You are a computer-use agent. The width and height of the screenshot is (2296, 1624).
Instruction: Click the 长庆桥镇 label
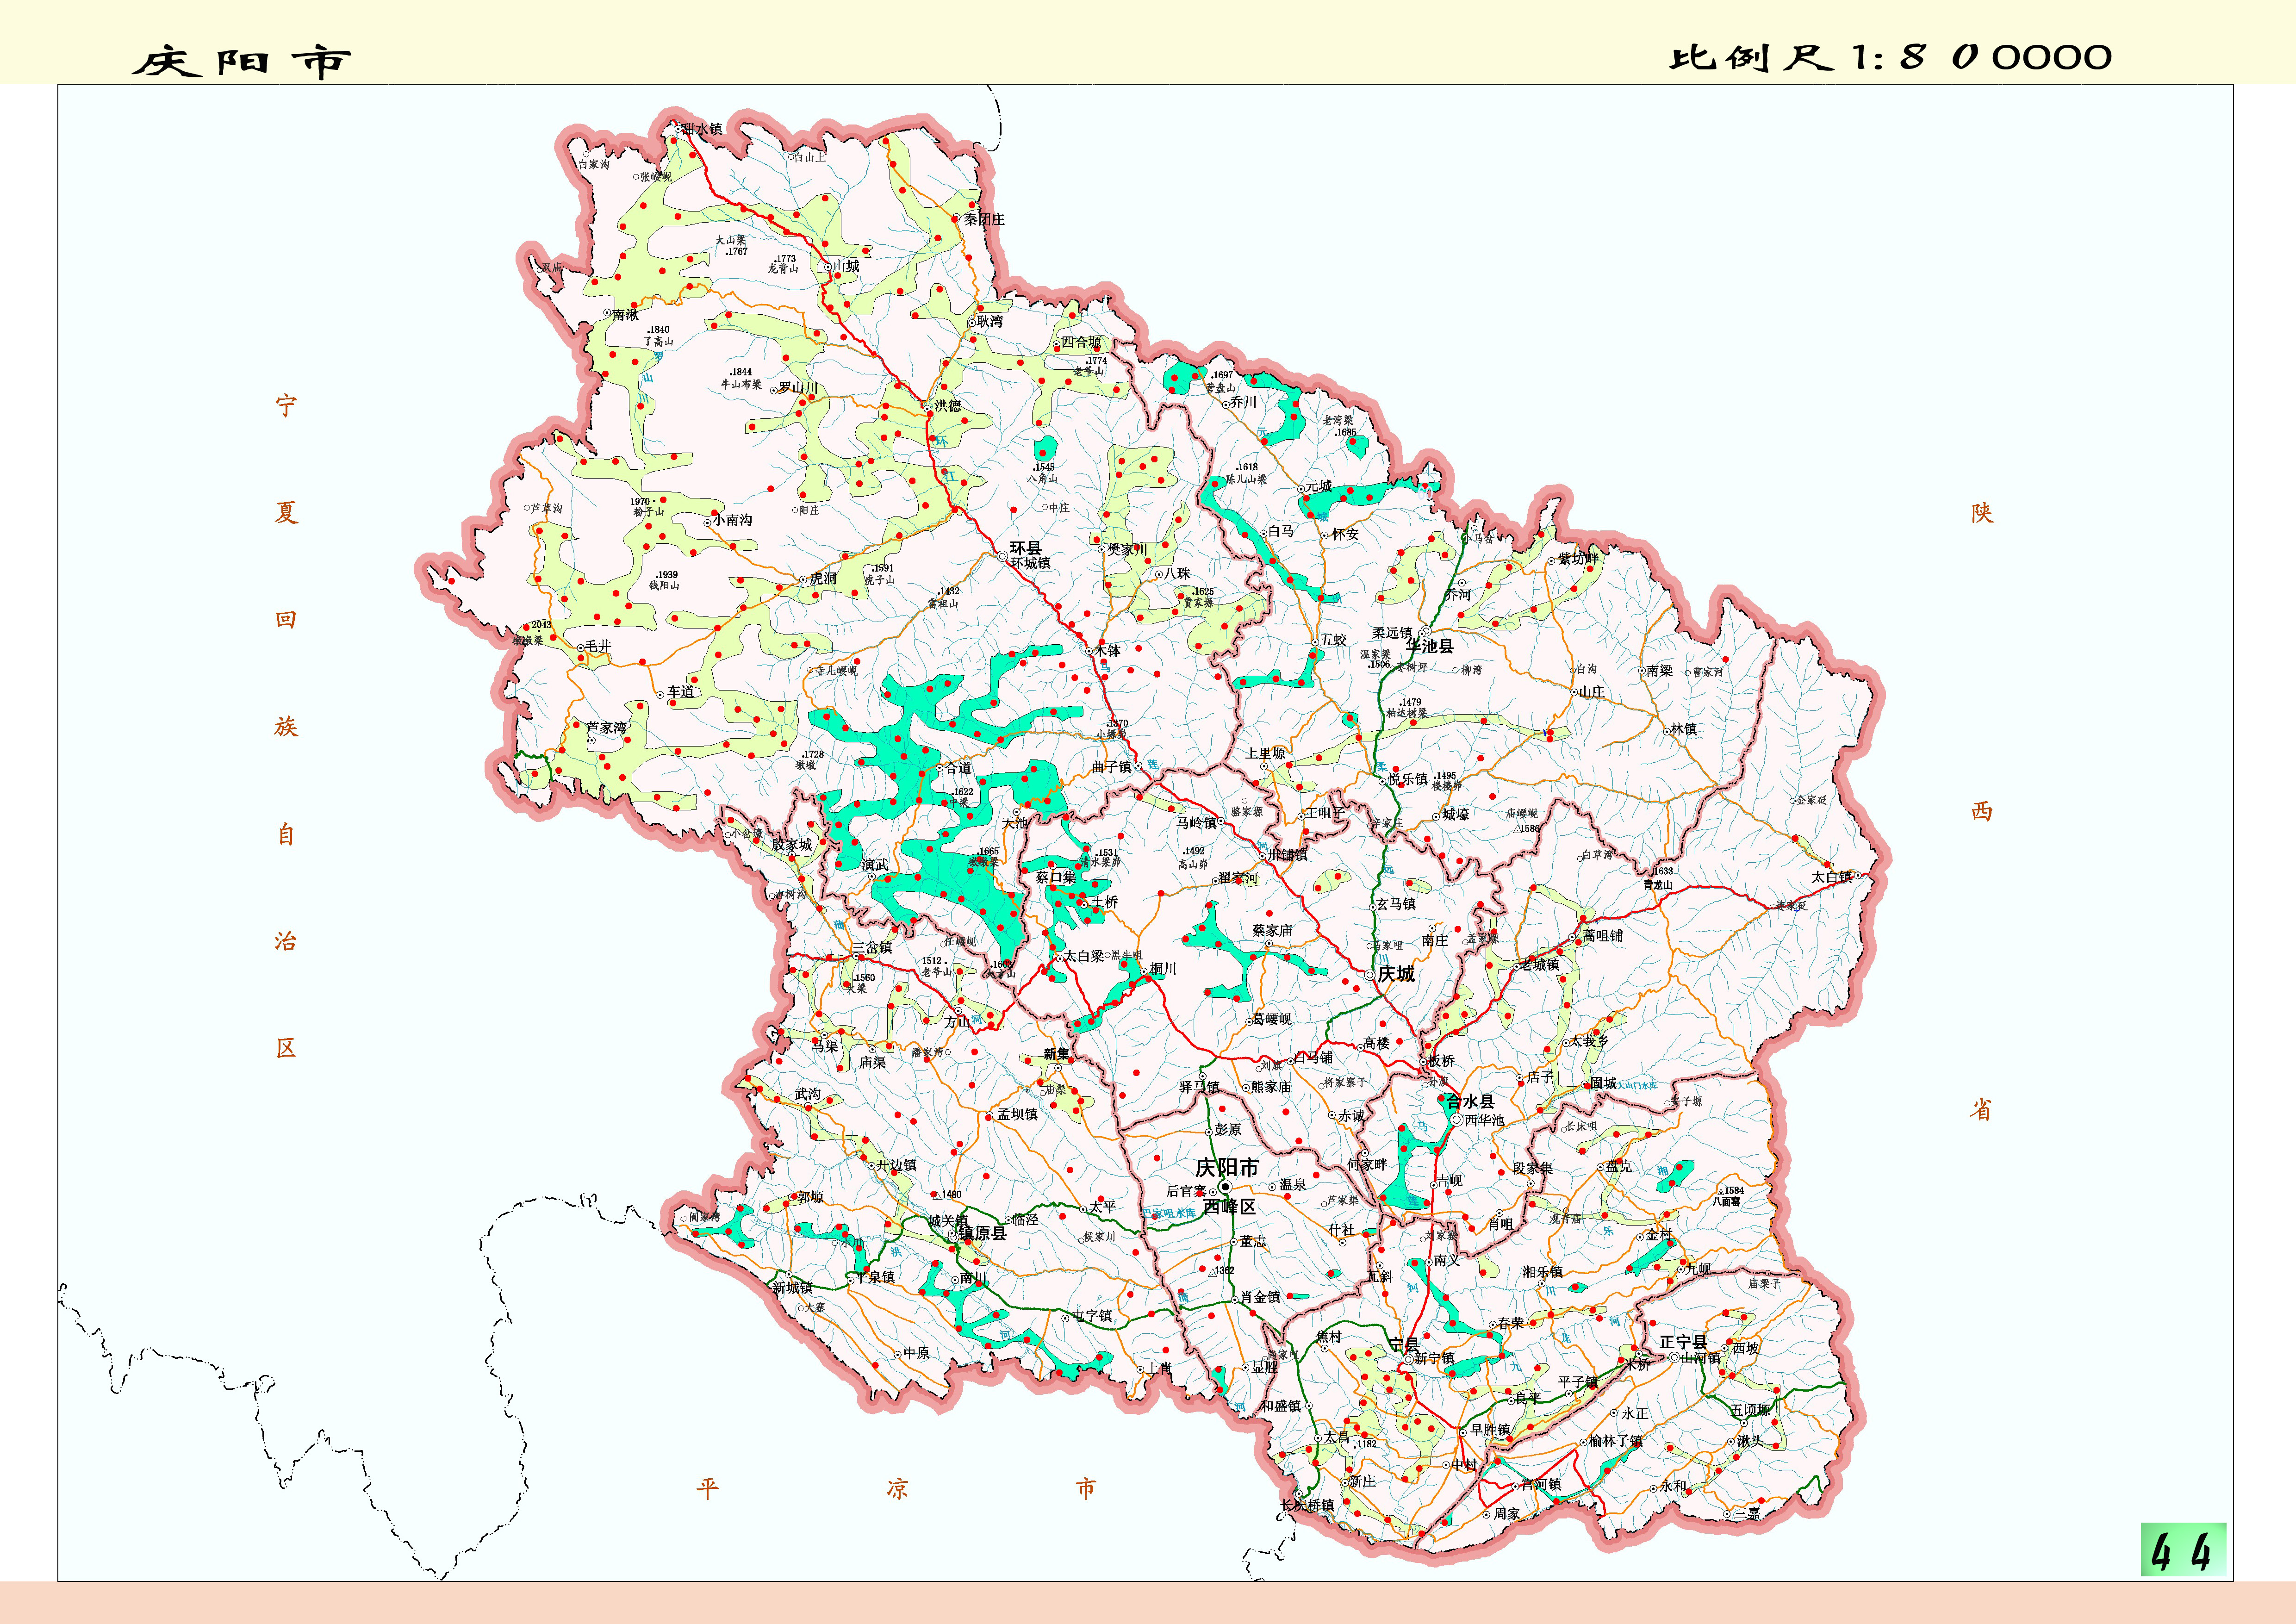coord(1308,1506)
